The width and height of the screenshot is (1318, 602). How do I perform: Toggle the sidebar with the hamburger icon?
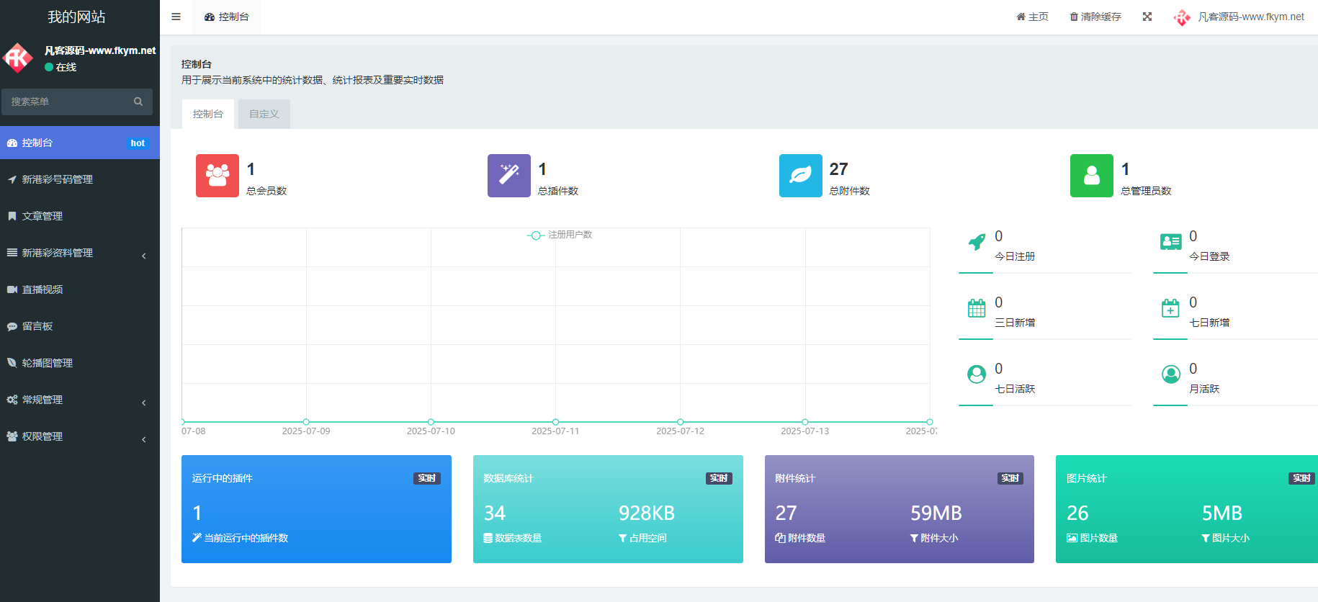point(176,17)
